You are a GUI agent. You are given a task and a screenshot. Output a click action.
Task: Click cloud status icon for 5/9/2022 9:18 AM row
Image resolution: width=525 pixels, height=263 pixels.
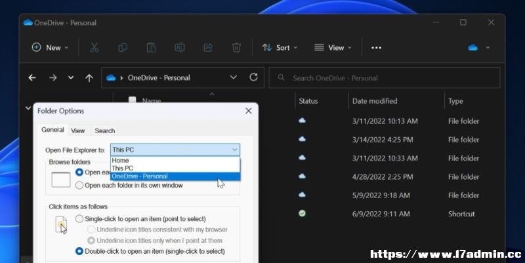[302, 194]
